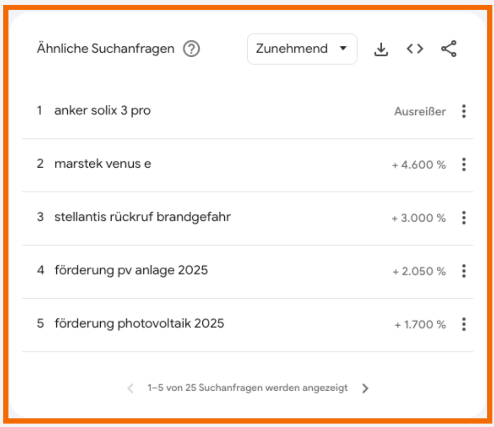Viewport: 494px width, 427px height.
Task: Click the Ausreißer label in row one
Action: [420, 112]
